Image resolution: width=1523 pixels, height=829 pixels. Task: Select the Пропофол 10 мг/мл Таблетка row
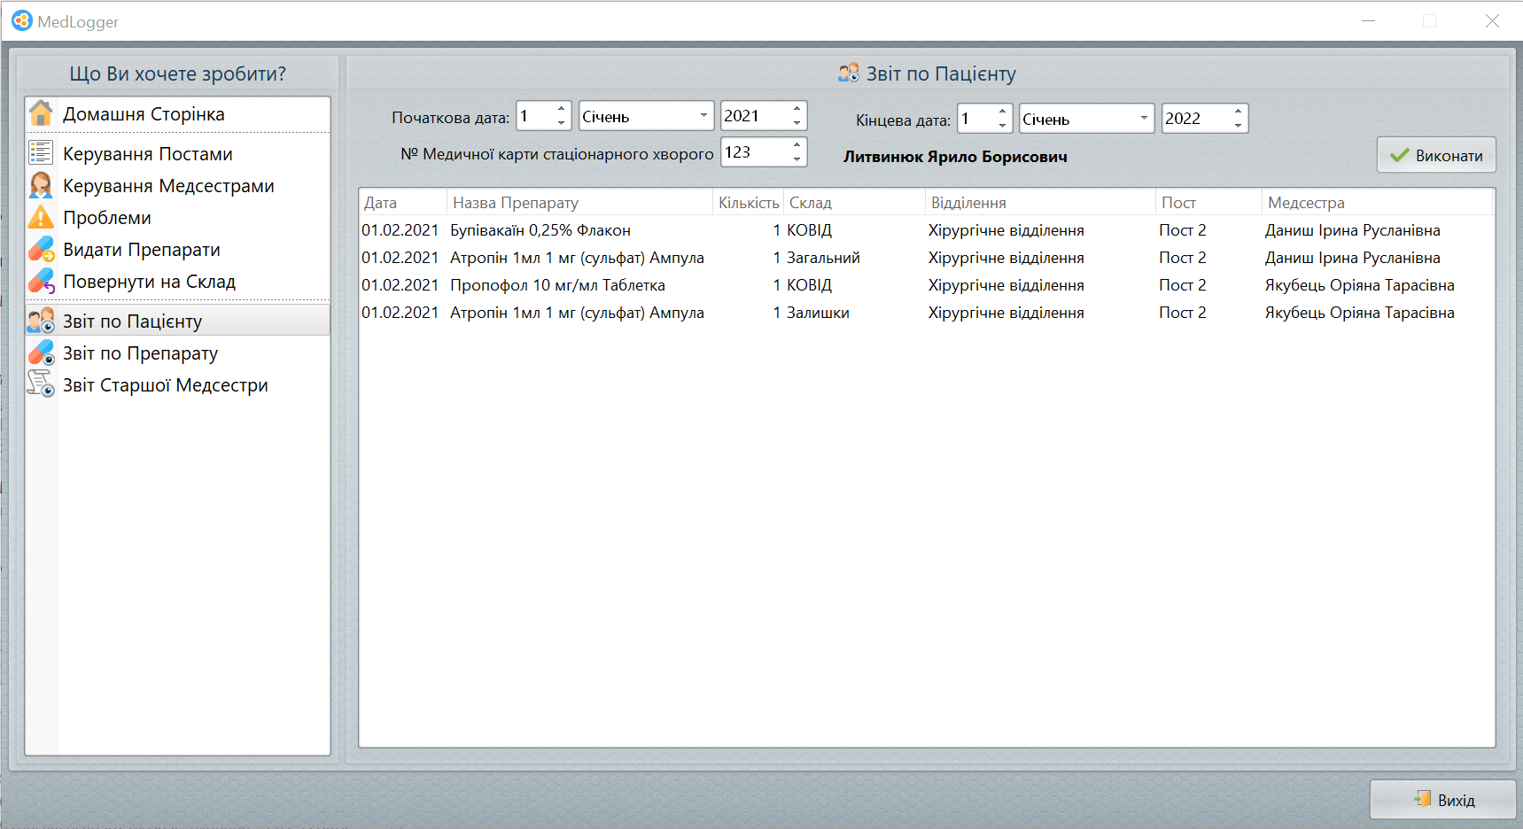(557, 285)
